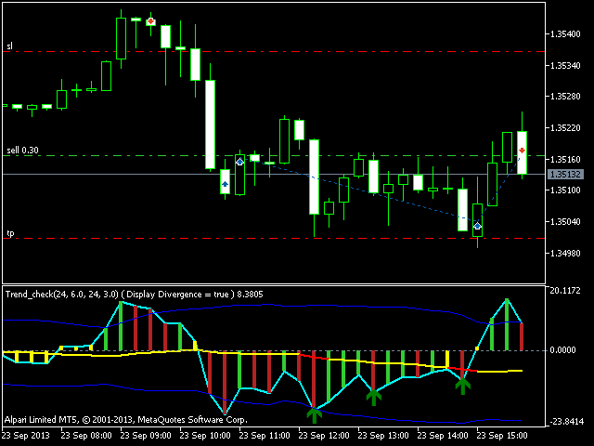
Task: Click the 23 Sep 15:00 time label
Action: (x=502, y=436)
